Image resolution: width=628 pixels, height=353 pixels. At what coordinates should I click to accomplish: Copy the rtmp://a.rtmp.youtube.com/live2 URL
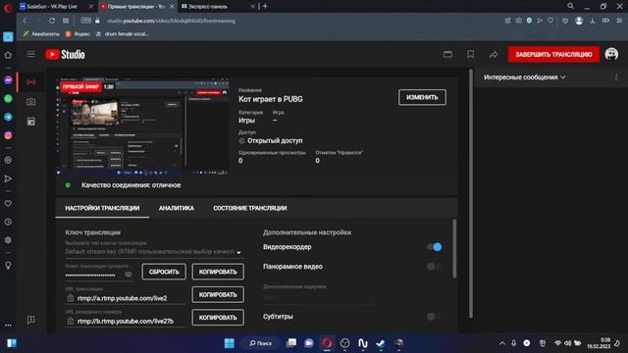pos(218,294)
